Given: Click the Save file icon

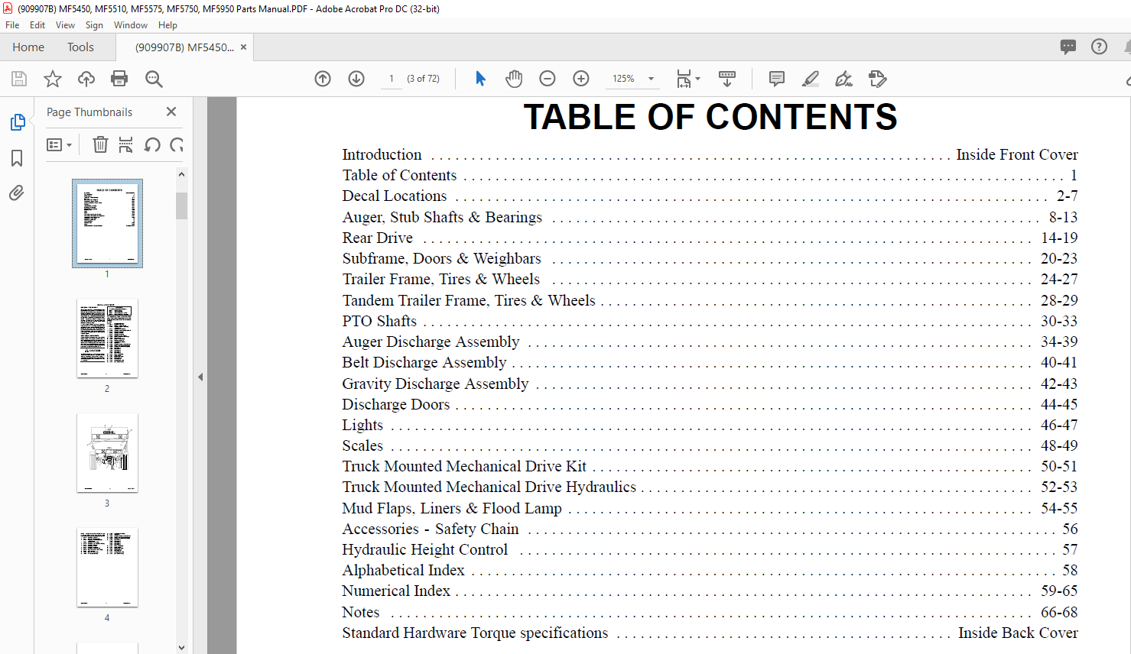Looking at the screenshot, I should [x=19, y=79].
